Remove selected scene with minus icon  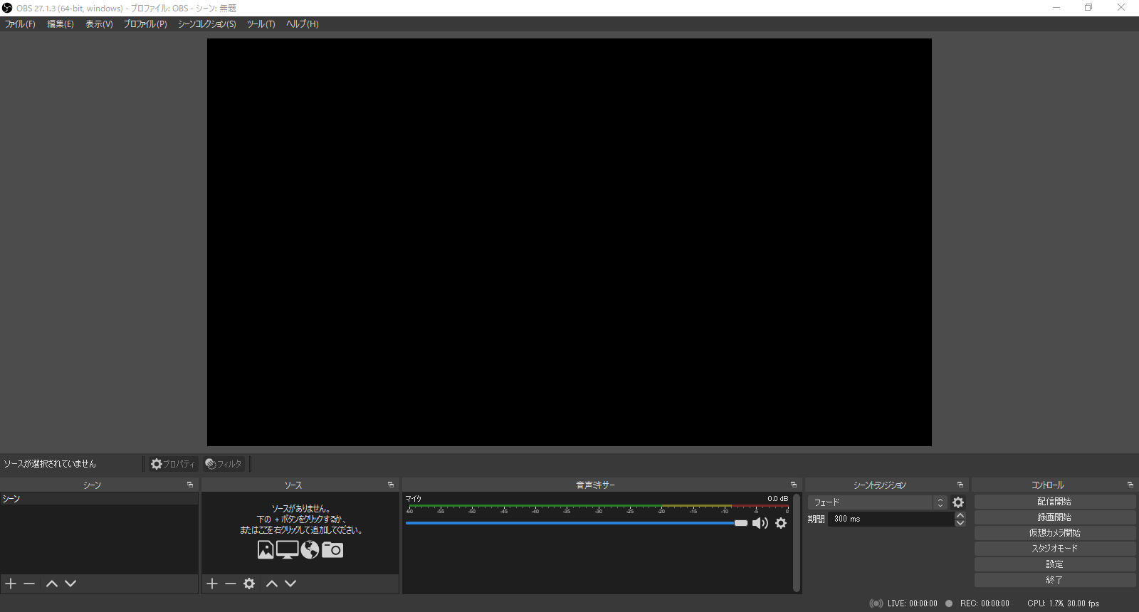pyautogui.click(x=29, y=584)
